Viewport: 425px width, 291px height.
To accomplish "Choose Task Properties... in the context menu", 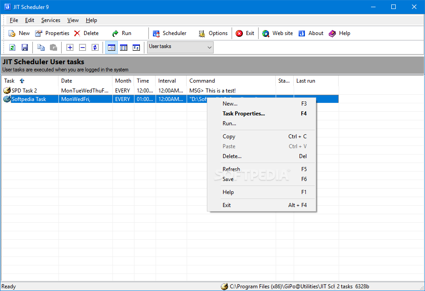I will [262, 114].
